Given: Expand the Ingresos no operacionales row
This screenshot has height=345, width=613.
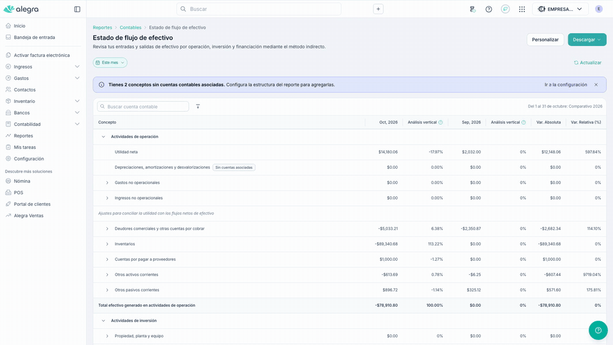Looking at the screenshot, I should [x=107, y=198].
